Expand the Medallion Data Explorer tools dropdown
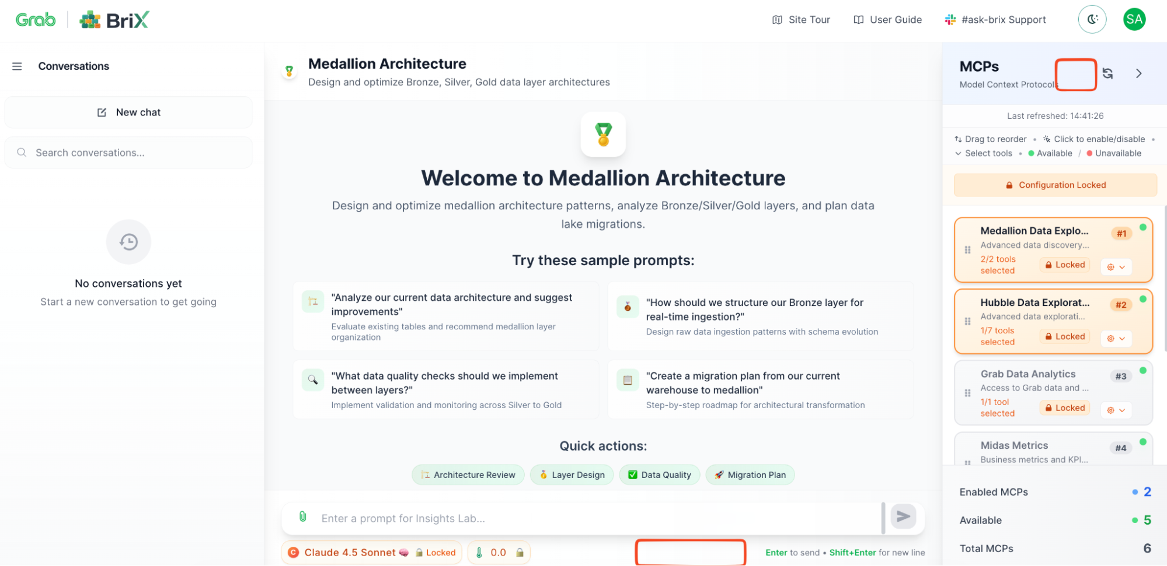Viewport: 1167px width, 566px height. [x=1116, y=267]
